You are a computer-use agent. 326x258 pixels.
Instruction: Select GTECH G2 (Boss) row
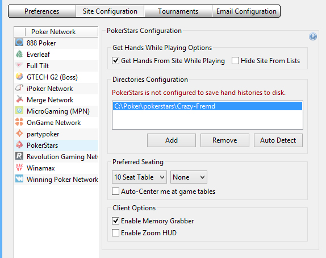pyautogui.click(x=56, y=77)
